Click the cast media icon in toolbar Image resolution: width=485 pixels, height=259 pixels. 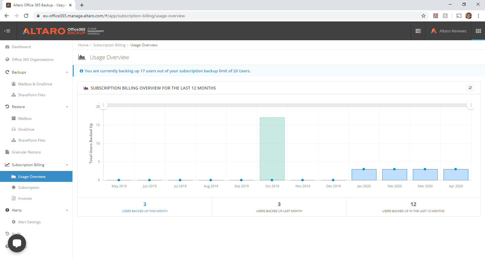pos(459,16)
